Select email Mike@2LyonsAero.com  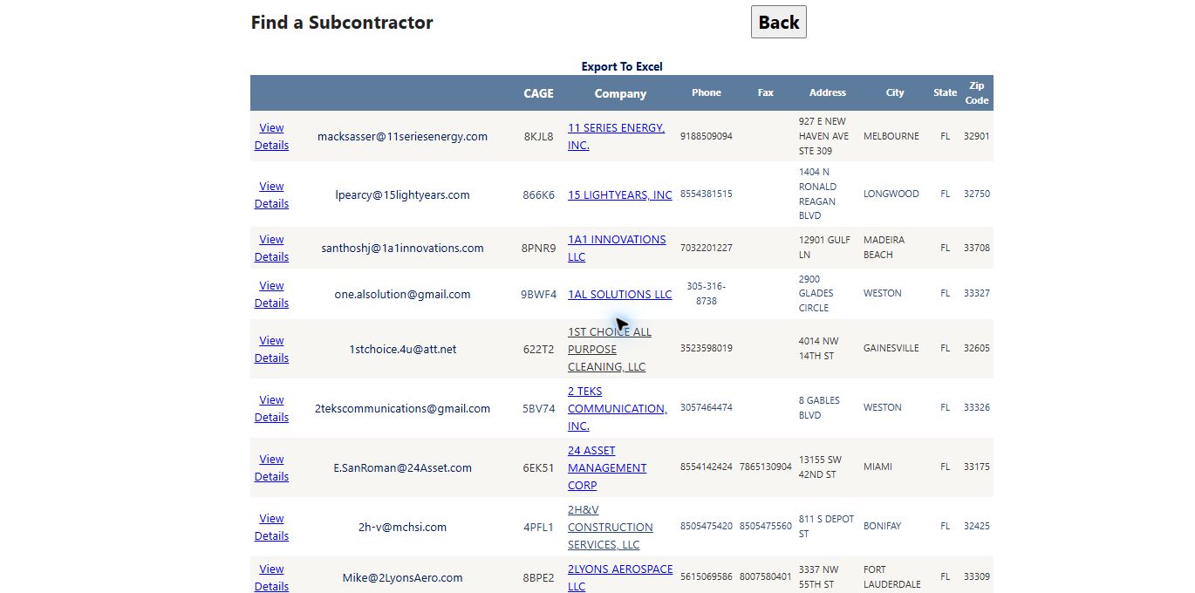pyautogui.click(x=402, y=577)
